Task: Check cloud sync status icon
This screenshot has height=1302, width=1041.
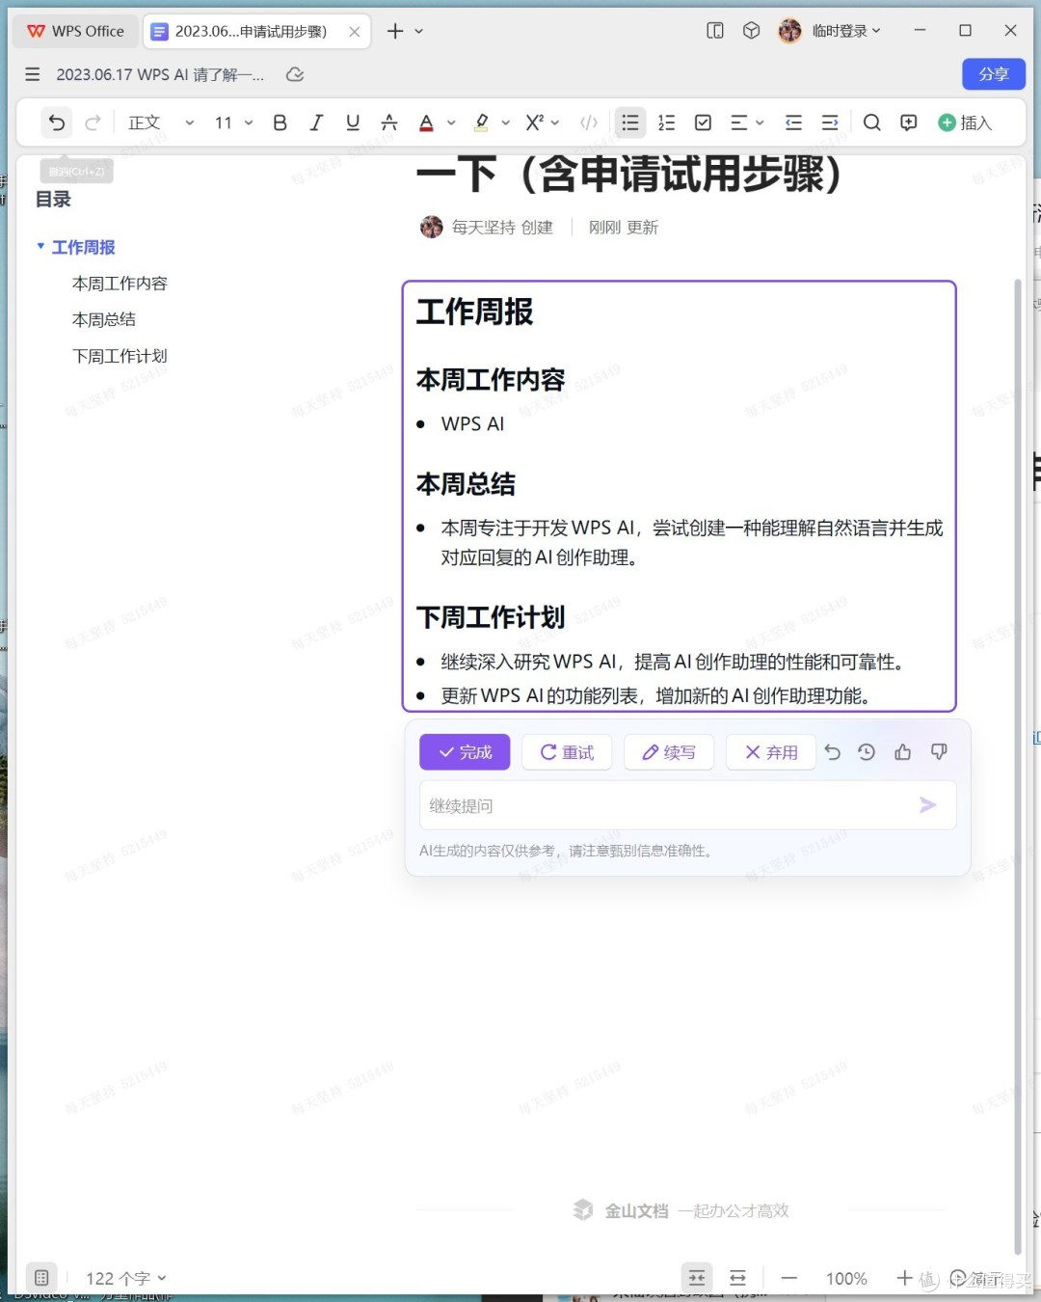Action: 296,74
